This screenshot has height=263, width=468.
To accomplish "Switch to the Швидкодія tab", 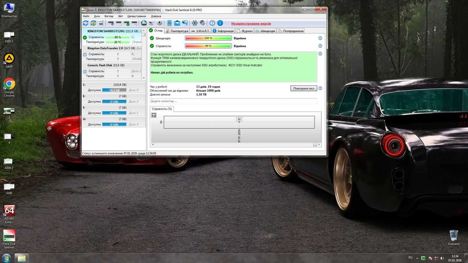I will click(265, 31).
